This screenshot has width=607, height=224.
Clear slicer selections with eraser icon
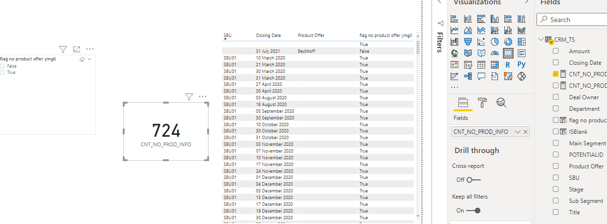point(82,59)
